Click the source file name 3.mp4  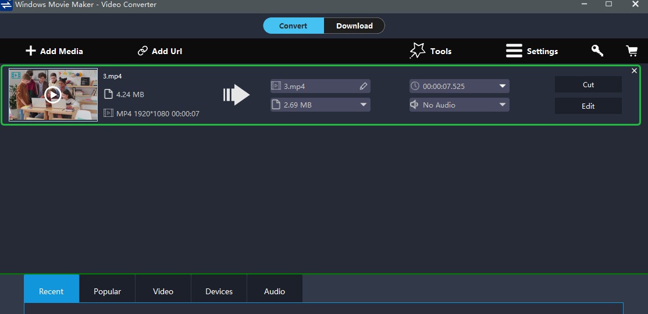click(112, 76)
